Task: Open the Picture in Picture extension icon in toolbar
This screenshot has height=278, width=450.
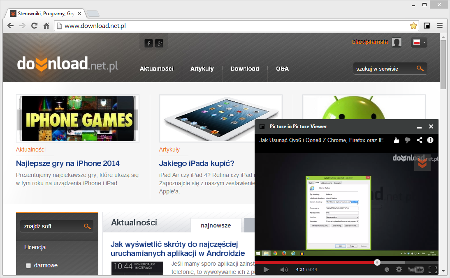Action: click(427, 26)
